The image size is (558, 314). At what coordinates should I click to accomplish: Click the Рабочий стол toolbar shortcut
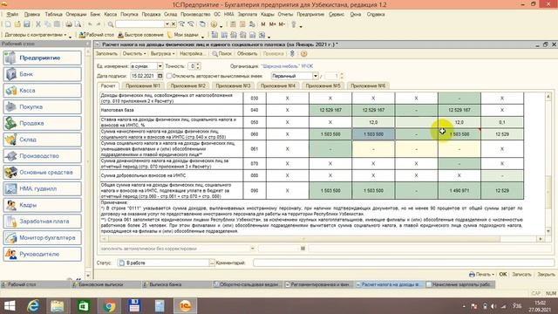97,35
